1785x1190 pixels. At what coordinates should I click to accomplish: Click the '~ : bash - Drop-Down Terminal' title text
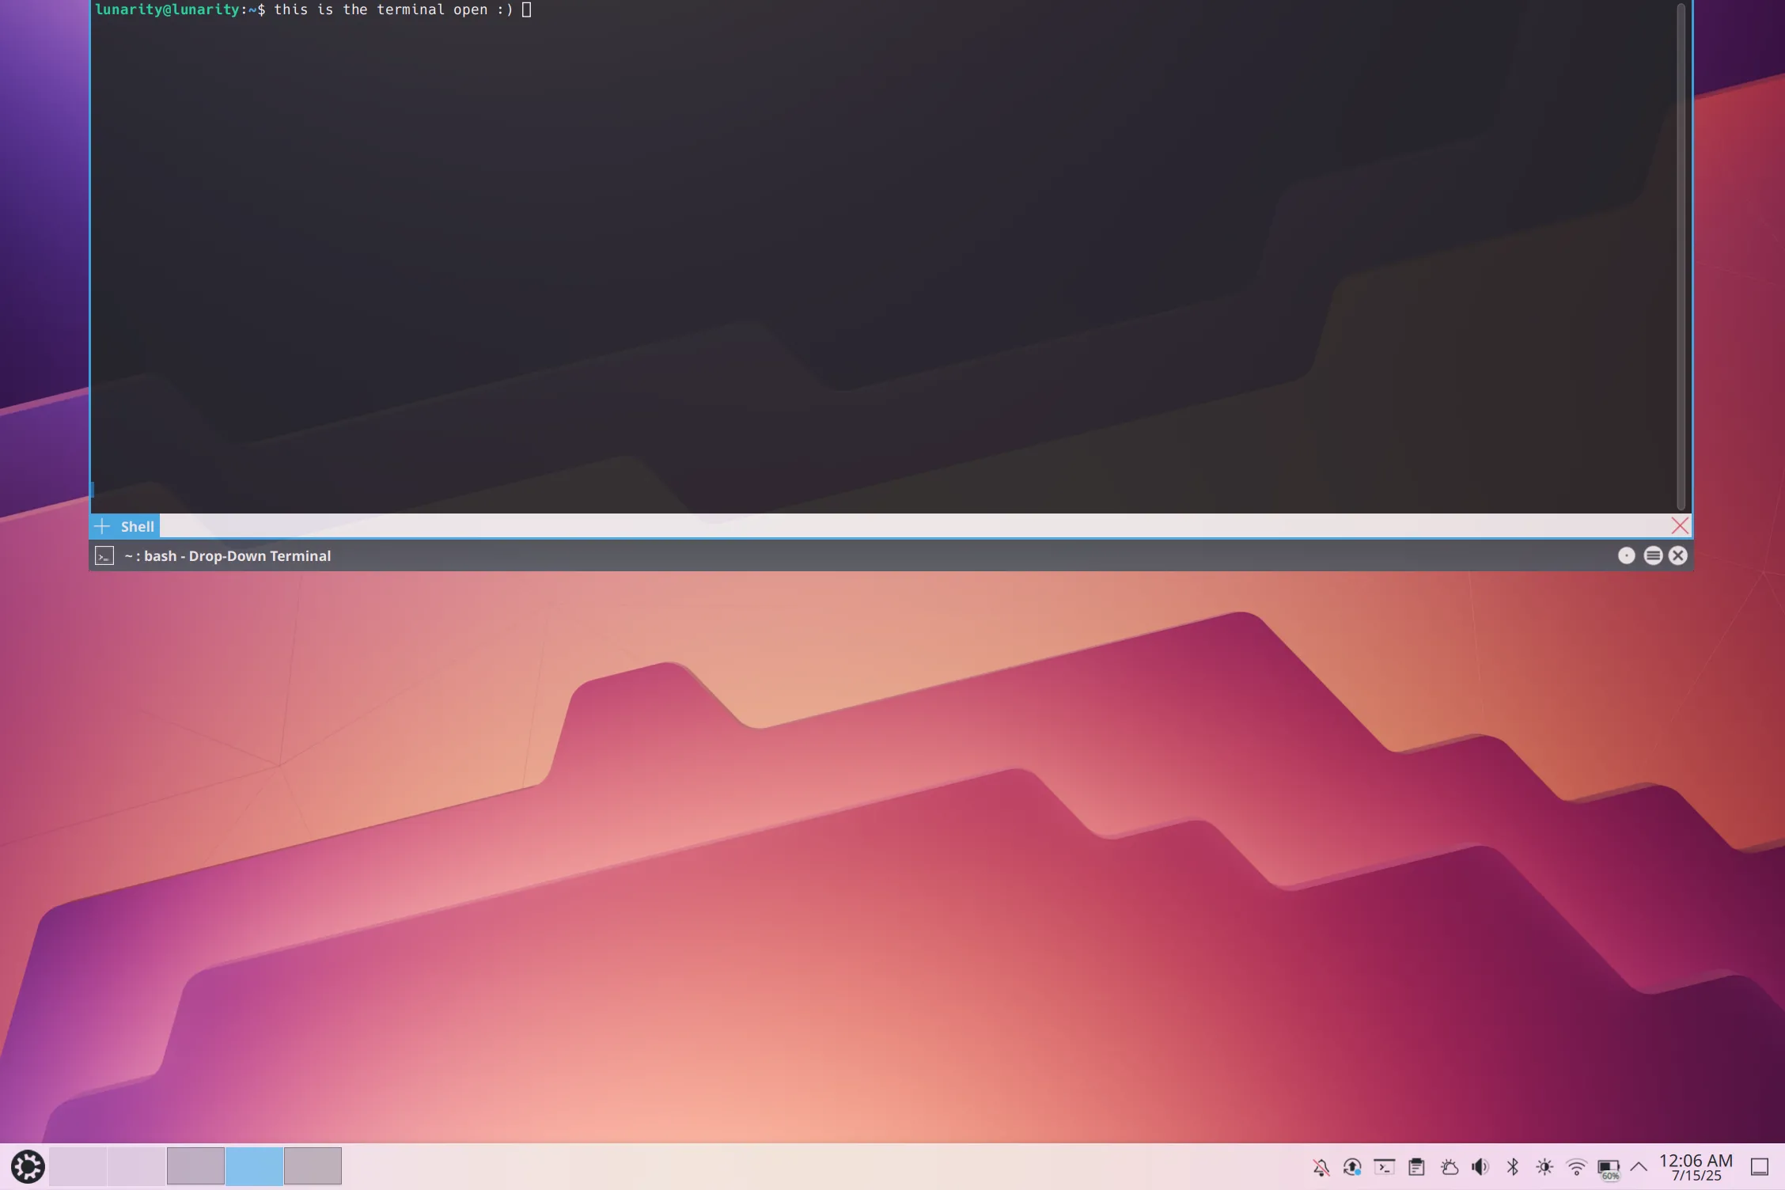(x=228, y=555)
